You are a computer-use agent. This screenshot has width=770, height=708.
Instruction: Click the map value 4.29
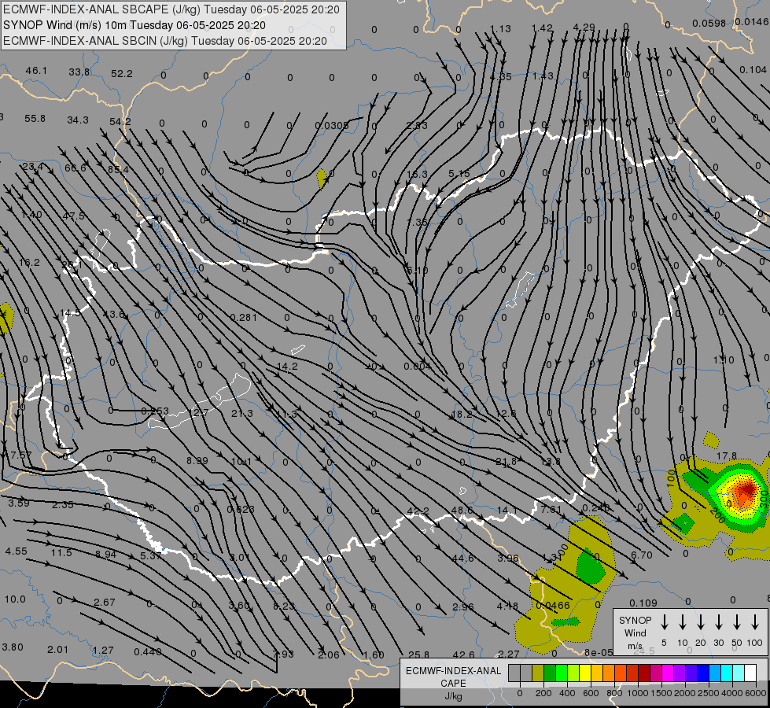[x=584, y=27]
